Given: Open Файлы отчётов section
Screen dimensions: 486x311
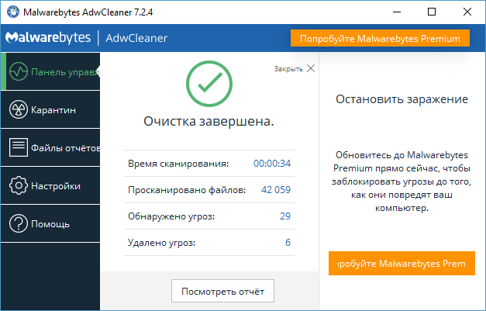Looking at the screenshot, I should [50, 147].
